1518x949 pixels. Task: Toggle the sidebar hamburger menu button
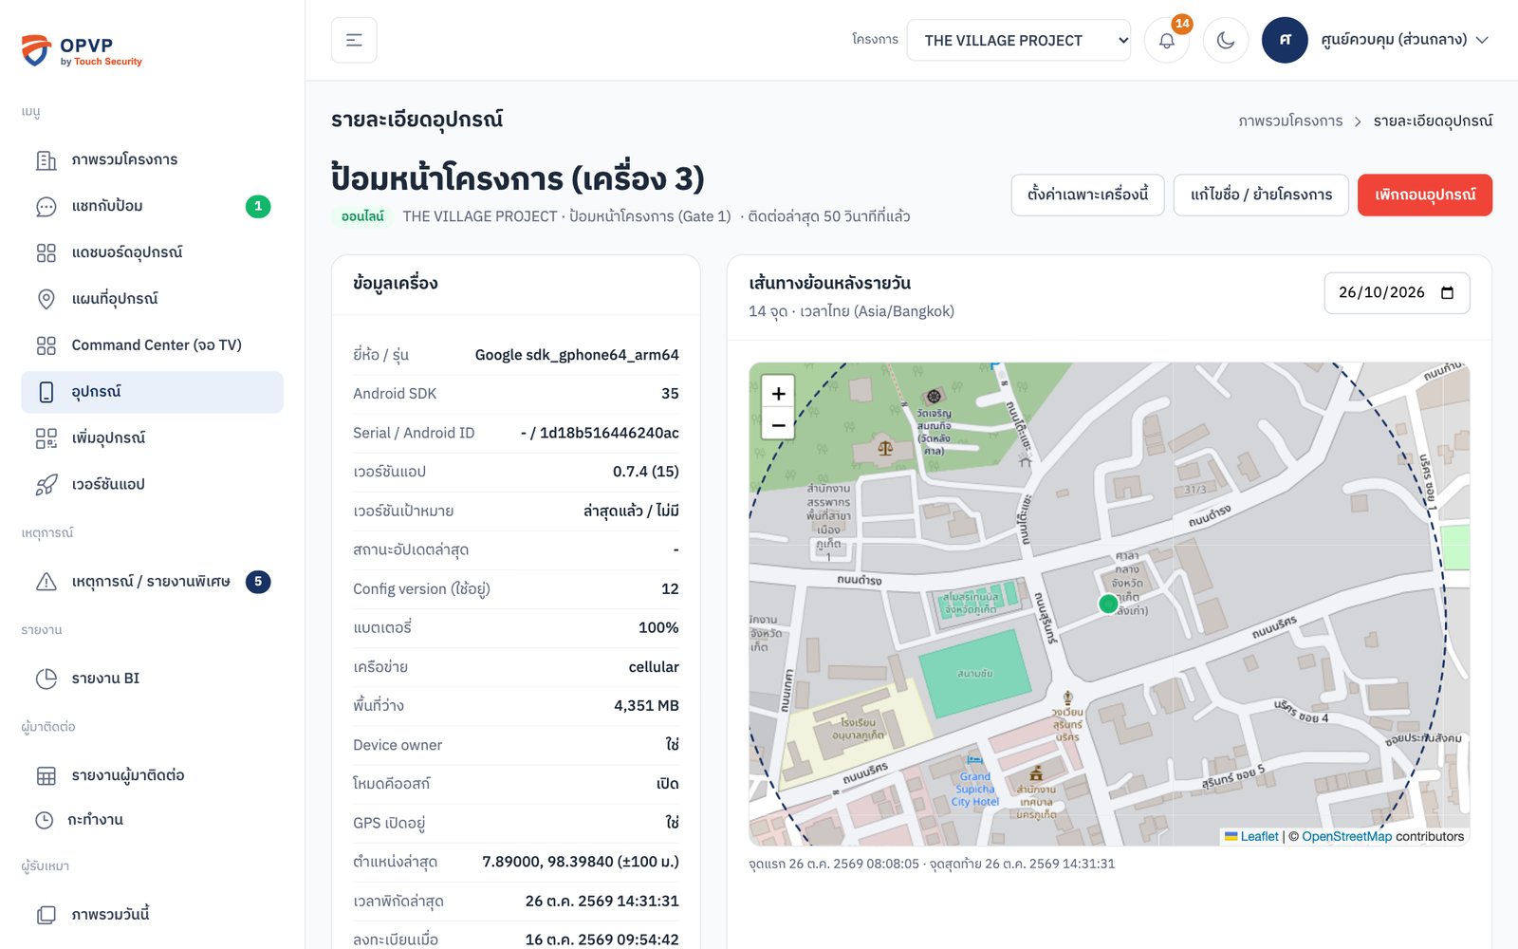click(x=354, y=40)
